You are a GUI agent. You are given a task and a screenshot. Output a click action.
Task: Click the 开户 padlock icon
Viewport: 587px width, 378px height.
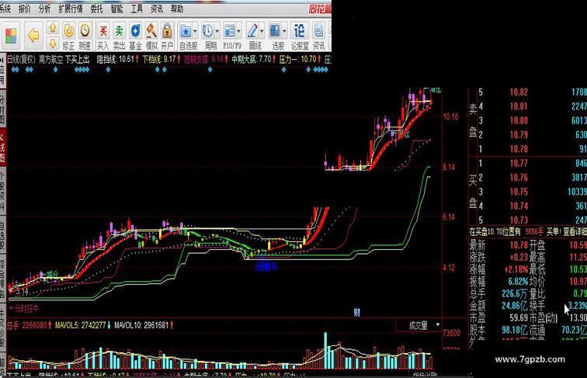(x=167, y=31)
